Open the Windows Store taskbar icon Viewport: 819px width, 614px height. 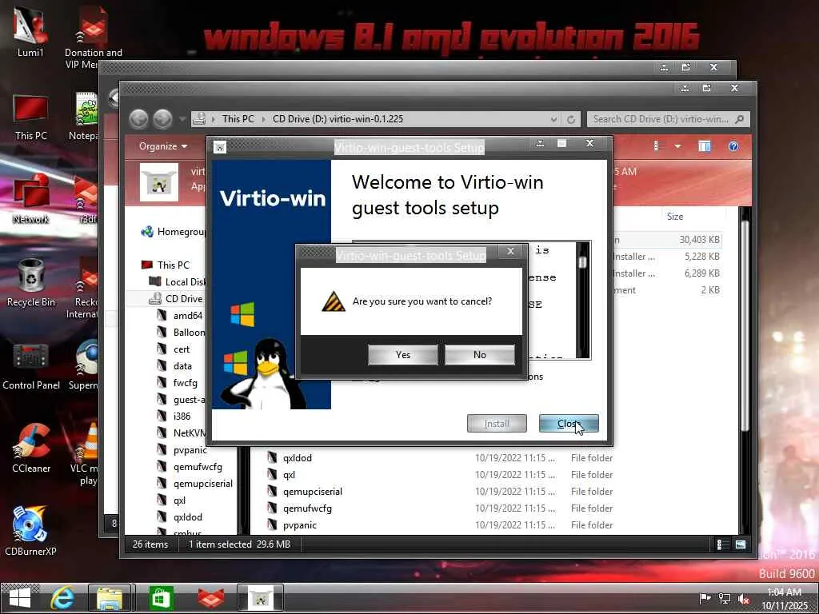pyautogui.click(x=160, y=598)
